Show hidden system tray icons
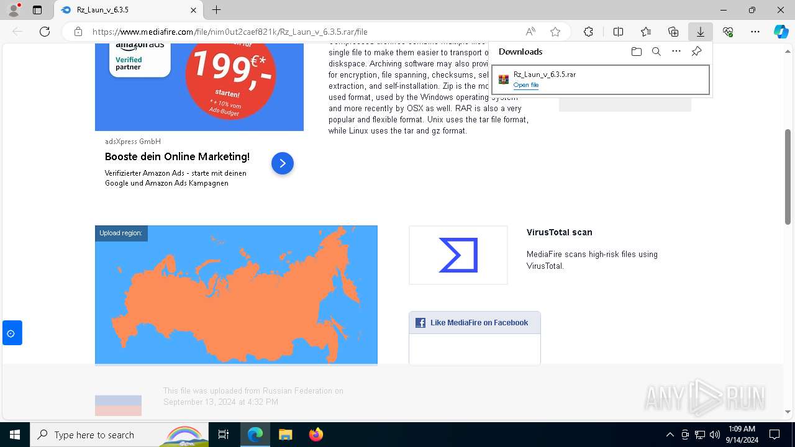 coord(670,435)
